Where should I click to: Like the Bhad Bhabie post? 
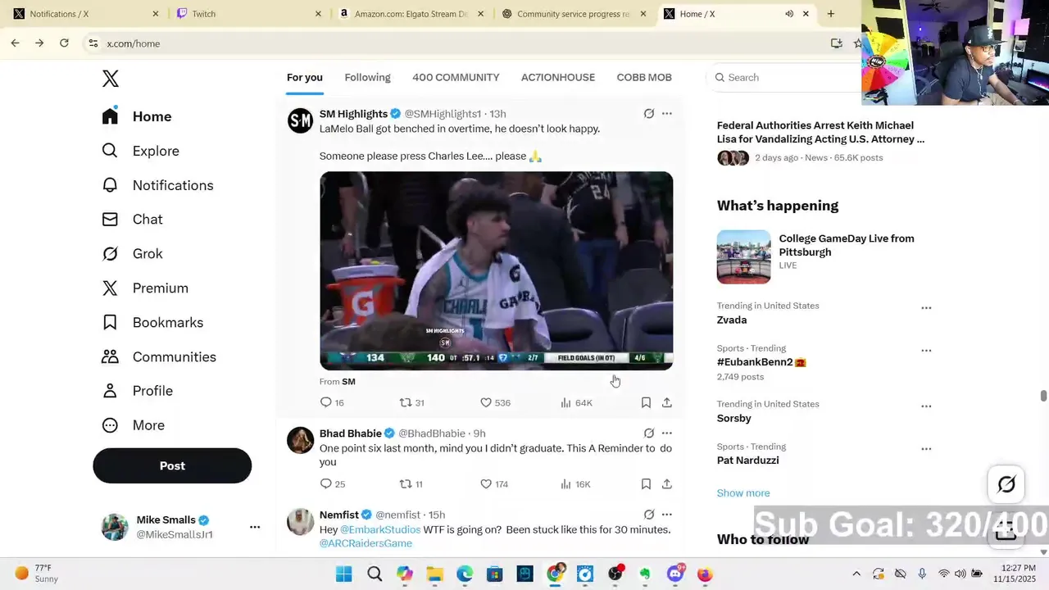click(x=494, y=484)
